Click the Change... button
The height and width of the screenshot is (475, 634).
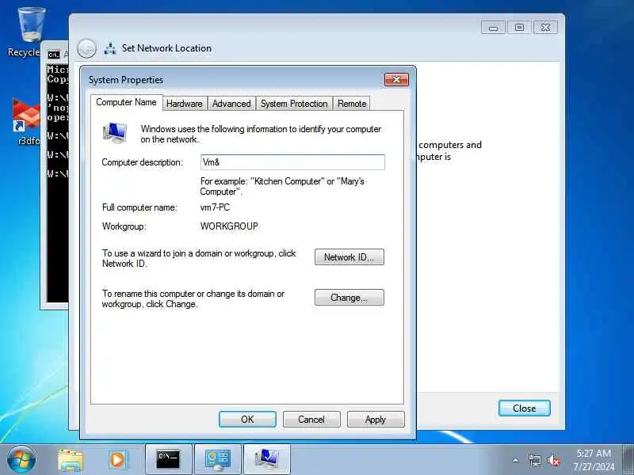[349, 298]
